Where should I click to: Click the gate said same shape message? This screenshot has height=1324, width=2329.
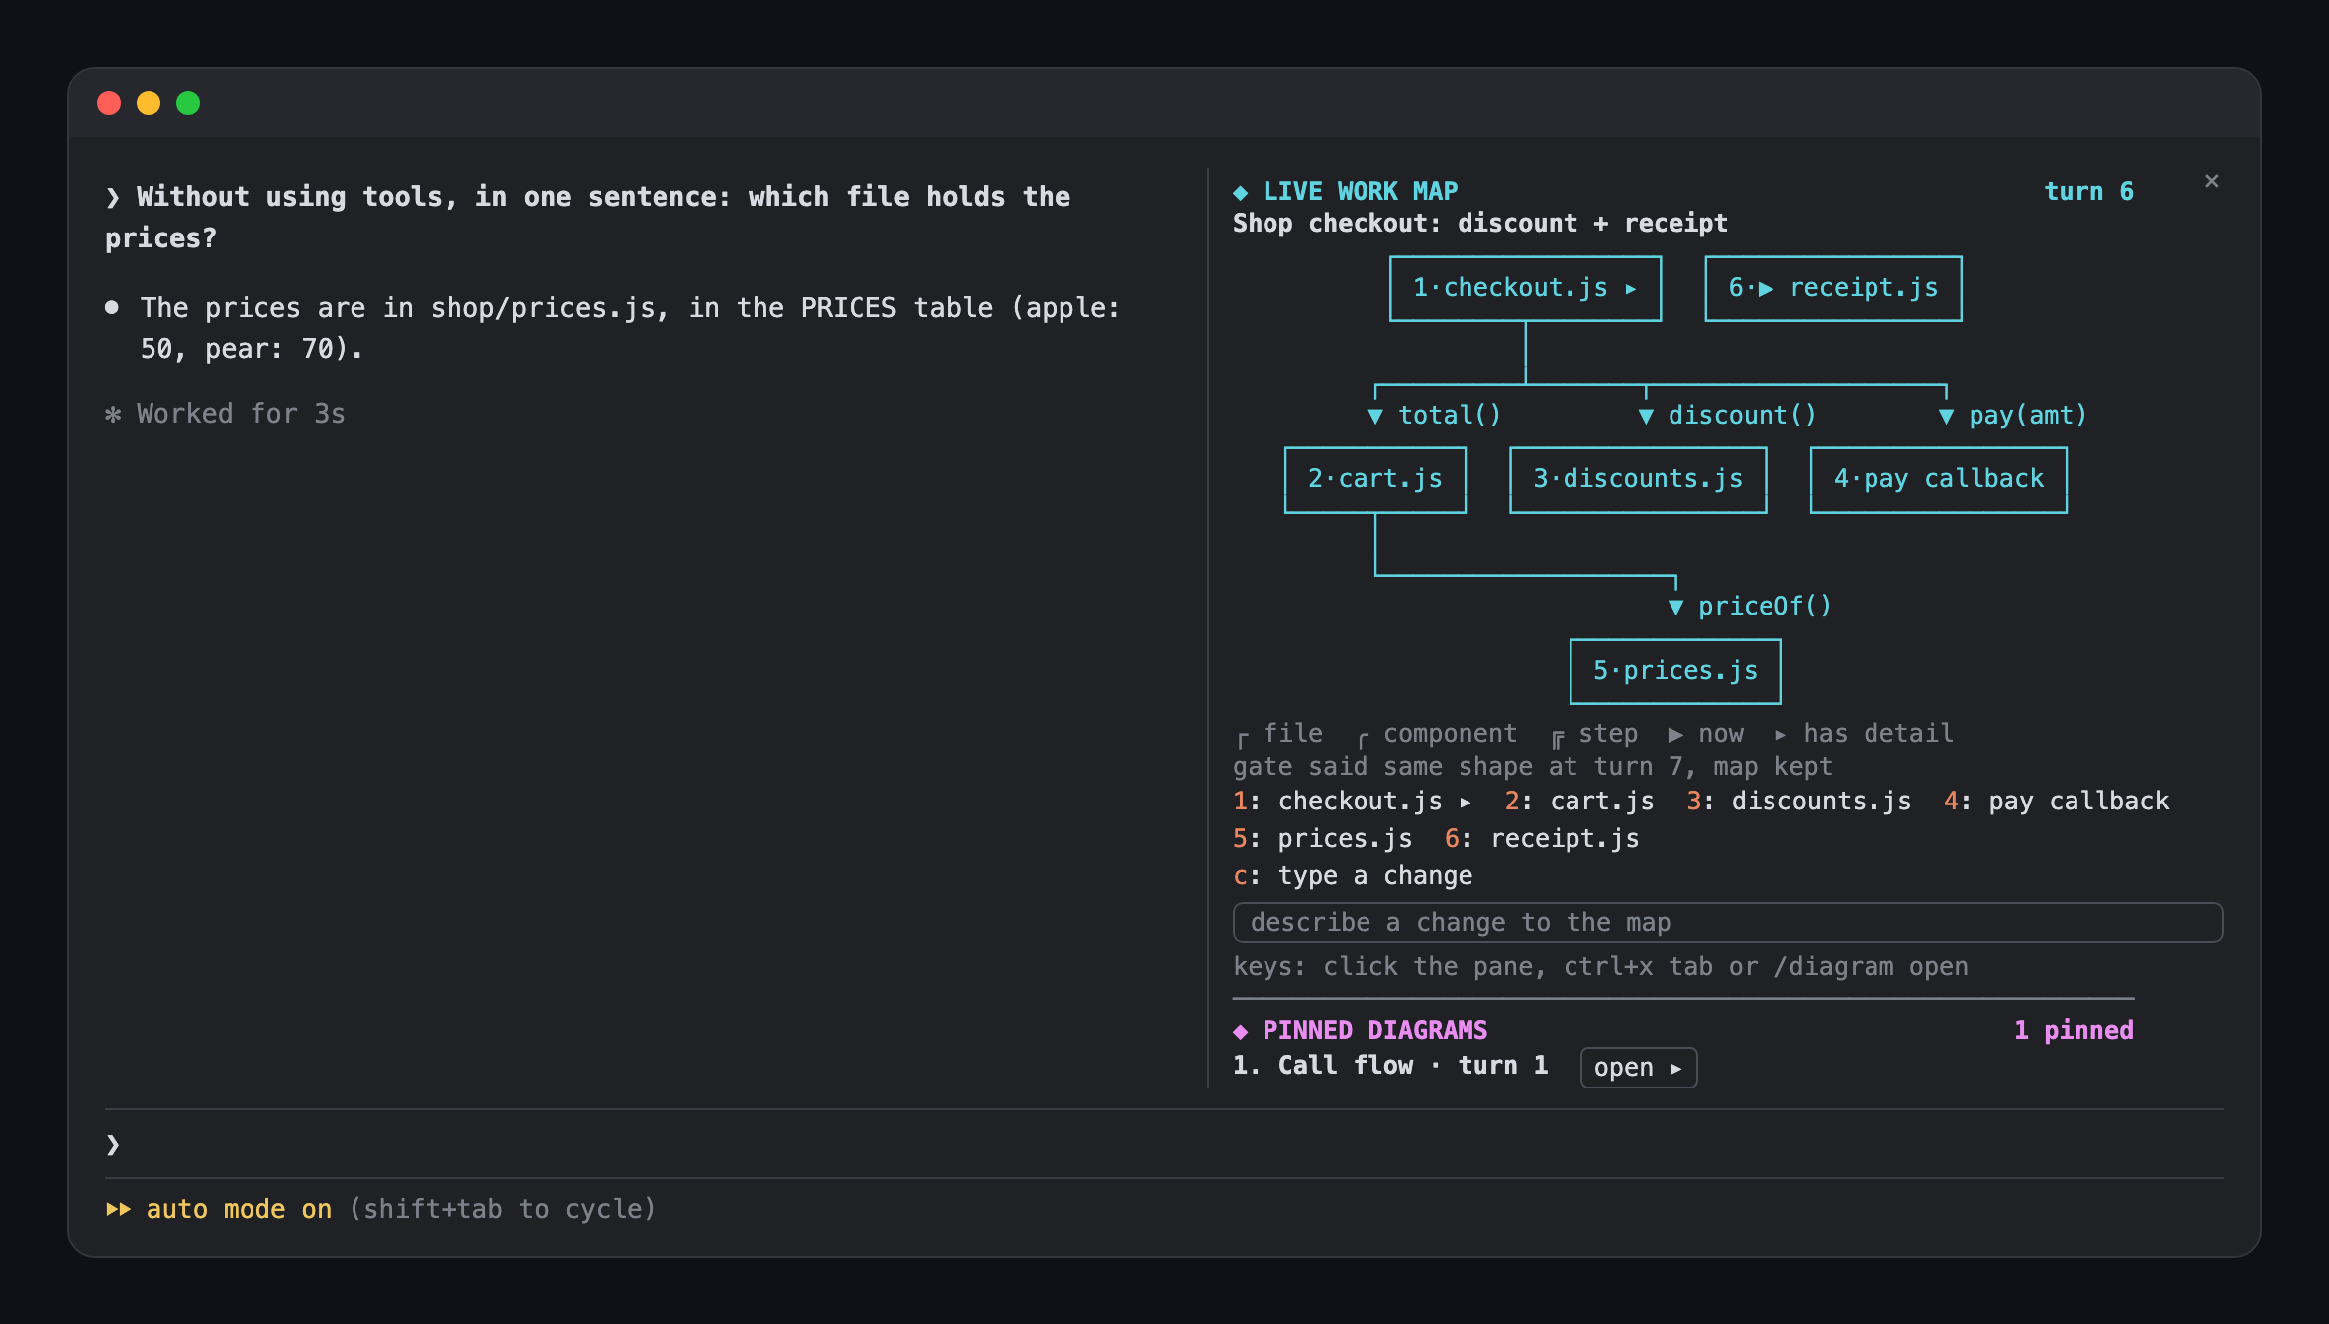coord(1533,766)
